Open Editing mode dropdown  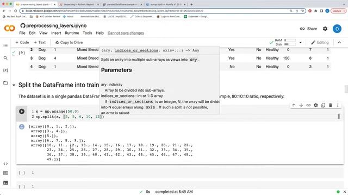tap(320, 42)
